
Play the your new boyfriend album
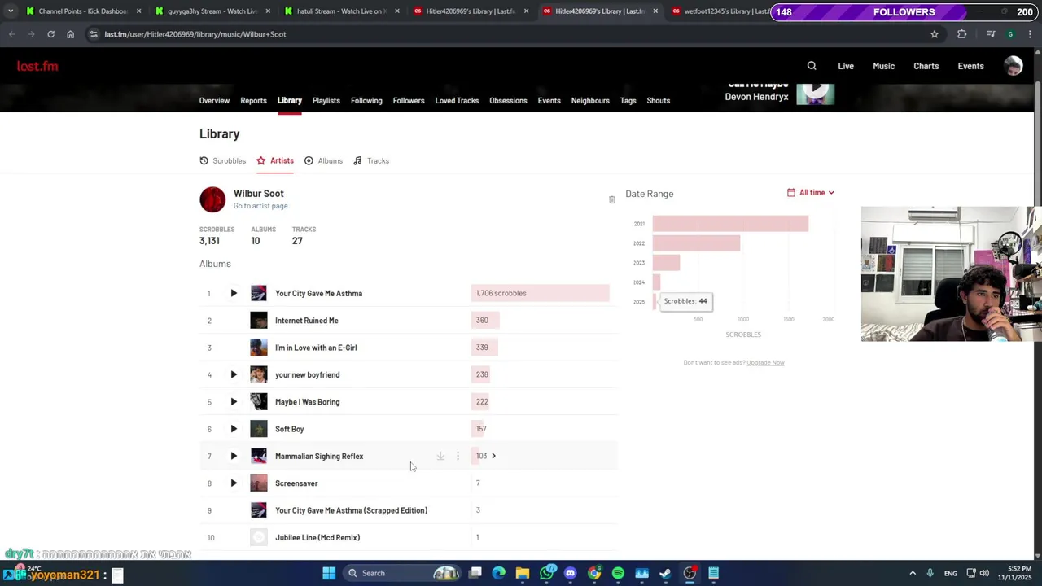234,374
